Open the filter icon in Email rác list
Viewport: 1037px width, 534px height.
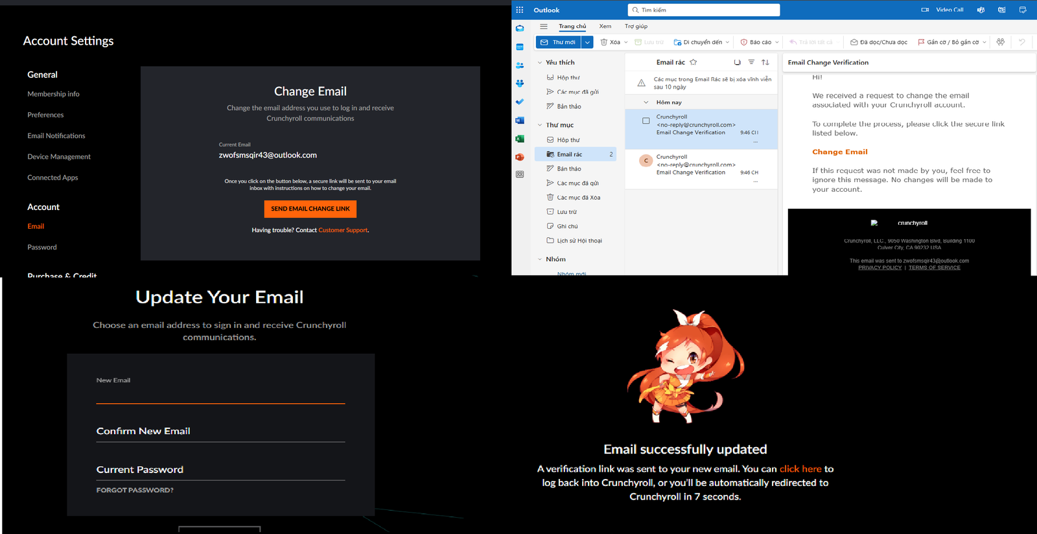point(751,62)
